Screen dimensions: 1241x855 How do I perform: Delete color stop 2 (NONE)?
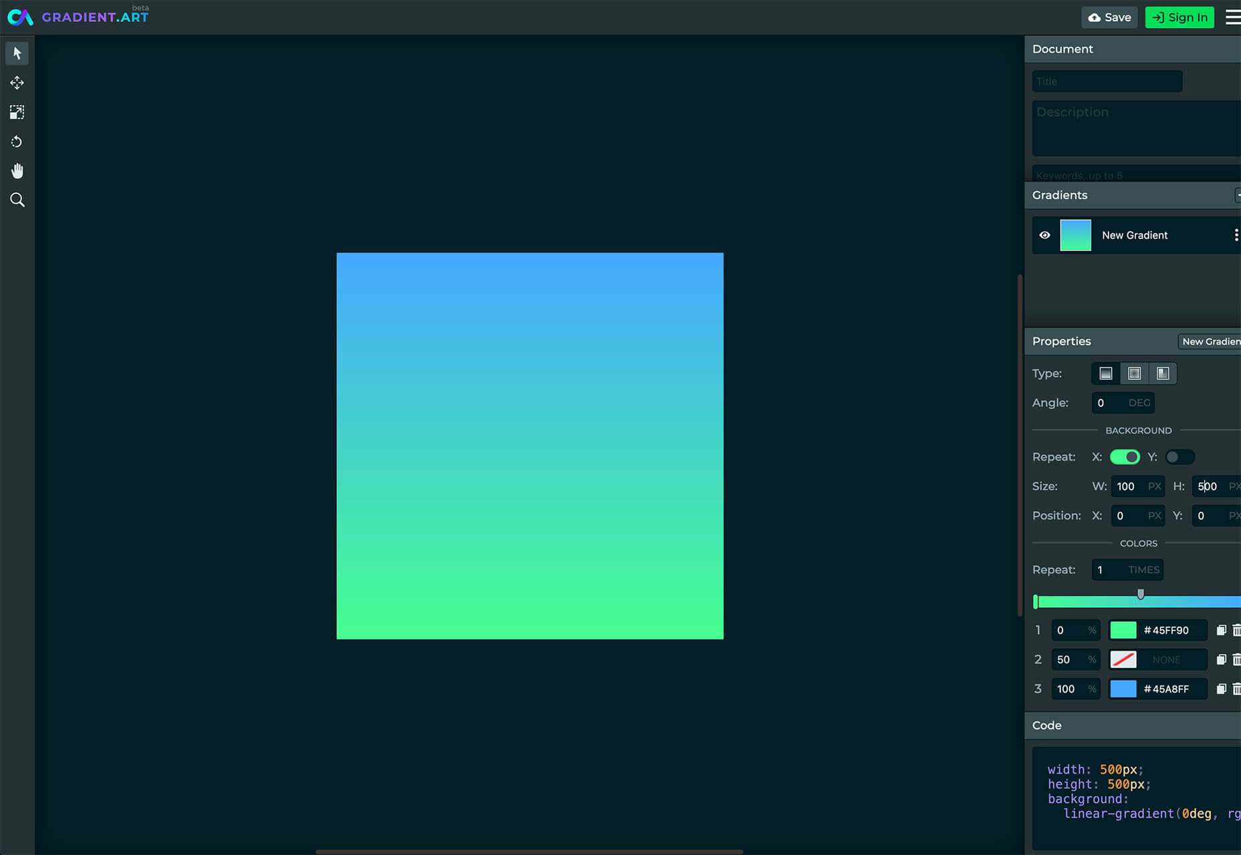click(1236, 659)
